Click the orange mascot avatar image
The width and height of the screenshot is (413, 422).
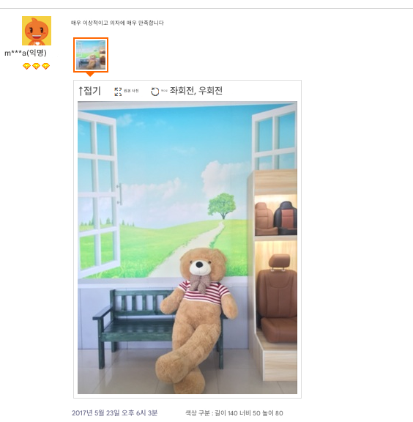tap(37, 31)
